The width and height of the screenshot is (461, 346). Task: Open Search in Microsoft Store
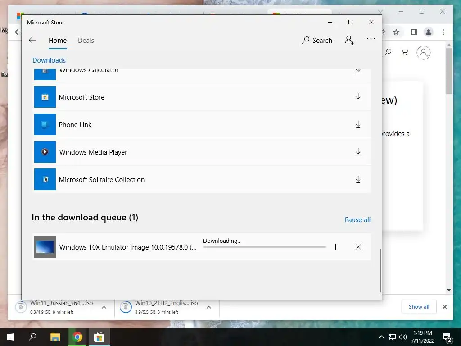[x=317, y=40]
